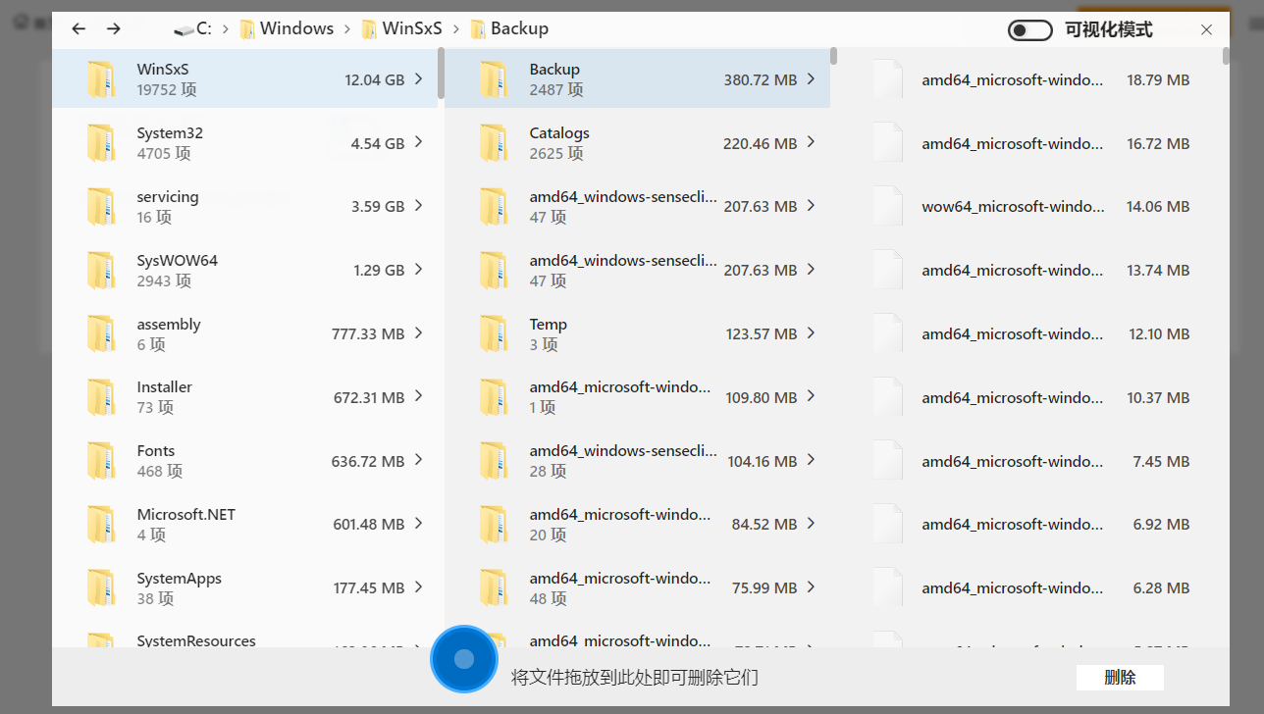Viewport: 1264px width, 714px height.
Task: Navigate to Backup in the breadcrumb
Action: tap(520, 29)
